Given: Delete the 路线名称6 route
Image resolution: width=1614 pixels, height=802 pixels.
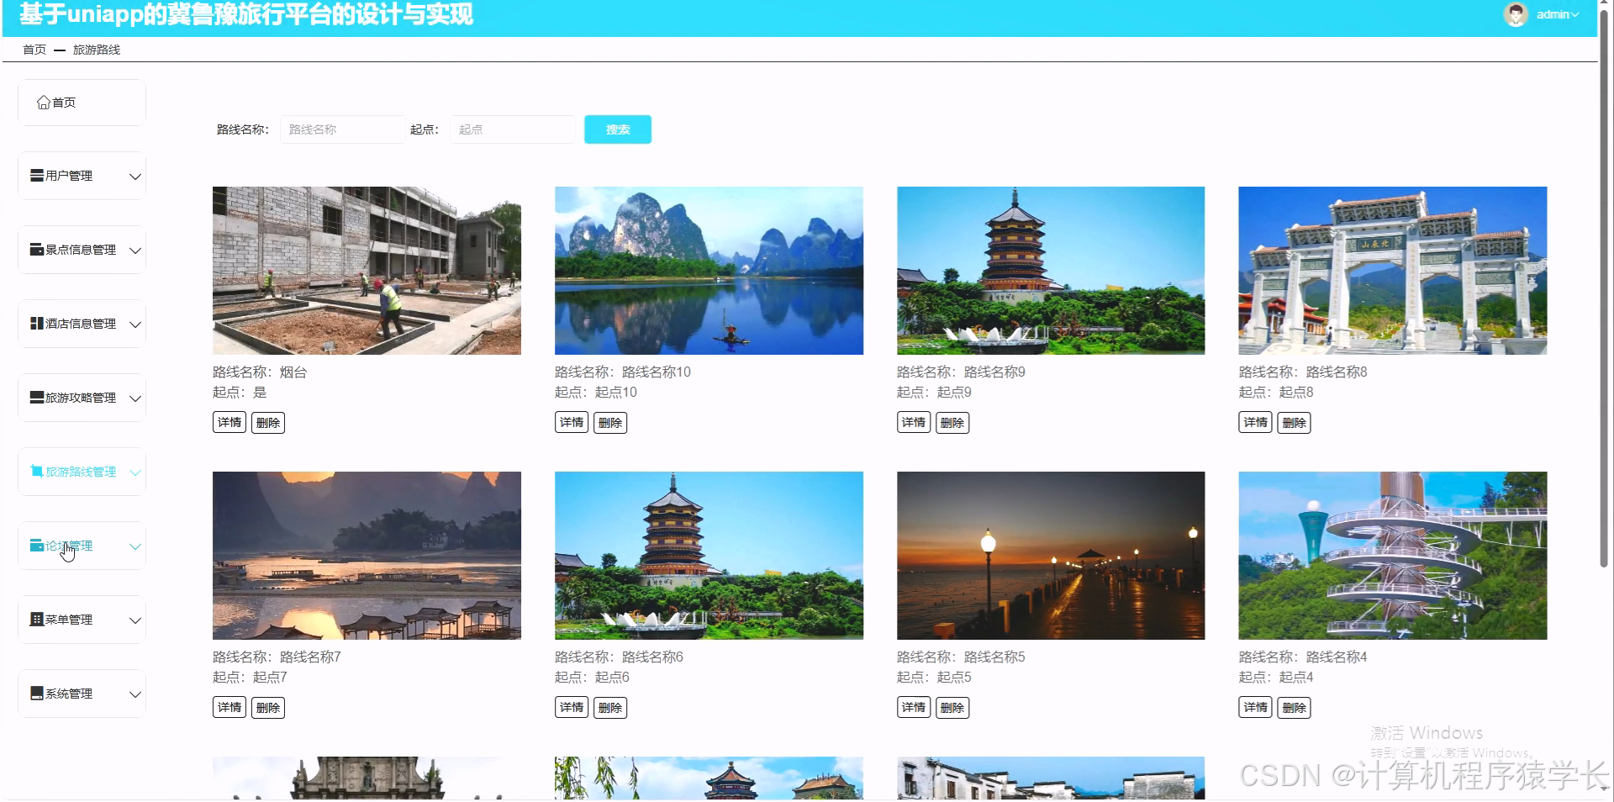Looking at the screenshot, I should click(x=610, y=708).
